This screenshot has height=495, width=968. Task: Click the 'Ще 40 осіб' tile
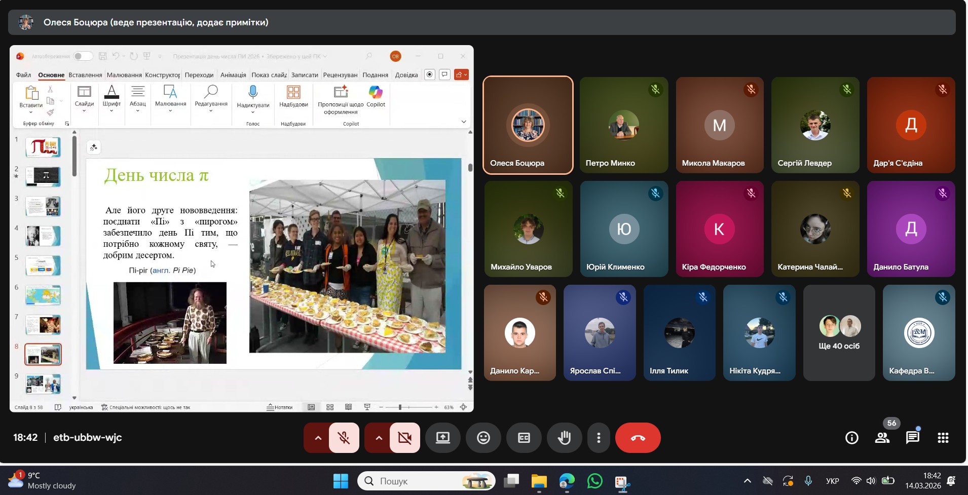[839, 333]
